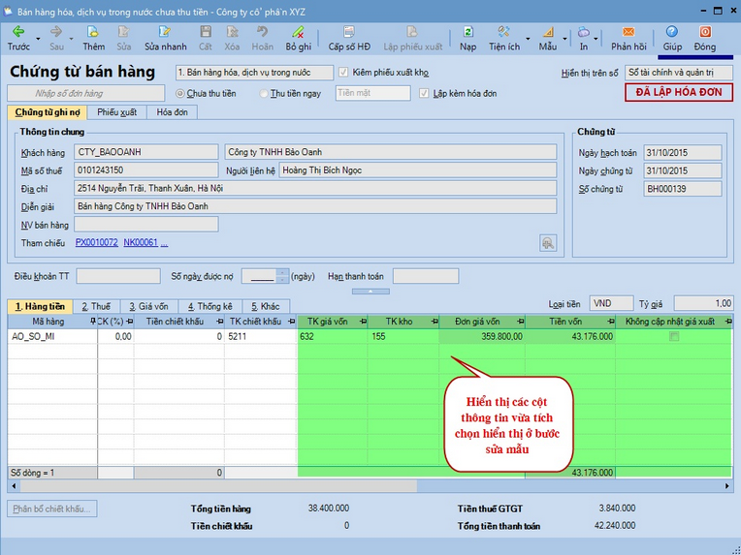The image size is (741, 555).
Task: Select Thu tiền ngay radio button
Action: click(x=264, y=93)
